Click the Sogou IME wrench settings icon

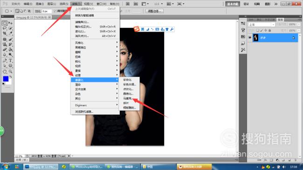coord(172,29)
